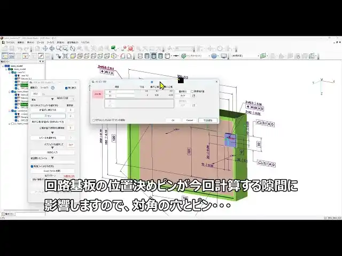Image resolution: width=342 pixels, height=256 pixels.
Task: Toggle the always-show checkbox in small dialog
Action: [66, 88]
